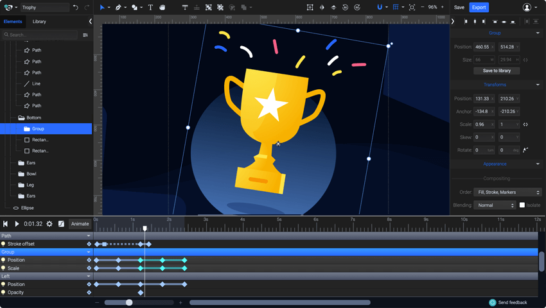The height and width of the screenshot is (308, 546).
Task: Click the Group elements icon
Action: (208, 7)
